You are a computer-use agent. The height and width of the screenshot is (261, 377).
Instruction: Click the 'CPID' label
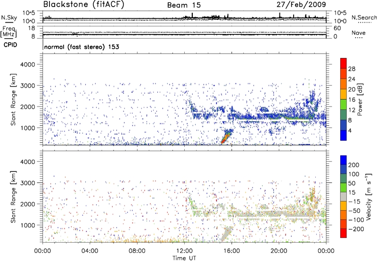10,45
